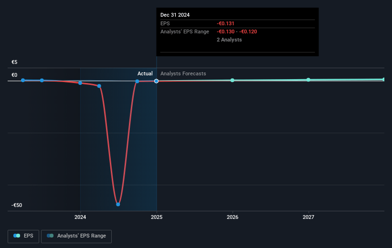The height and width of the screenshot is (248, 392).
Task: Click the 2026 x-axis label
Action: pos(233,217)
